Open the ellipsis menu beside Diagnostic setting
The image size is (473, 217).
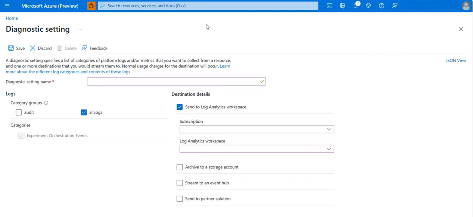[x=80, y=29]
